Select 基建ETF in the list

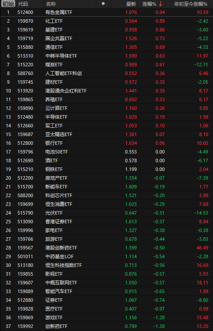[x=54, y=30]
